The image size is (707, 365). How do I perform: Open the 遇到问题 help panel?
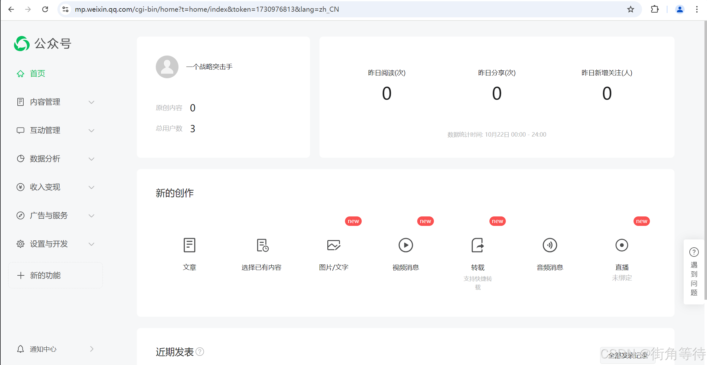(694, 272)
